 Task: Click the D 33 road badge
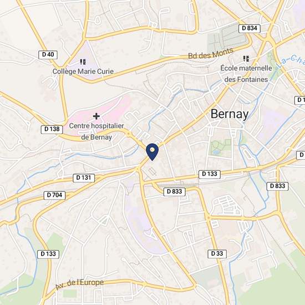tap(217, 254)
